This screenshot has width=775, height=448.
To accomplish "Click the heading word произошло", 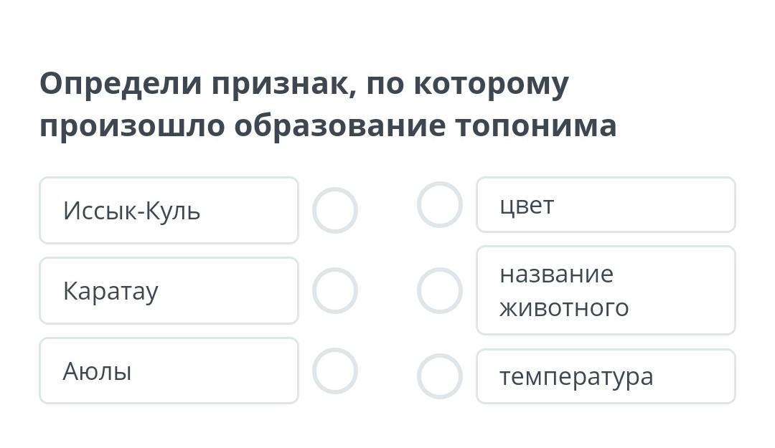I will [x=131, y=126].
